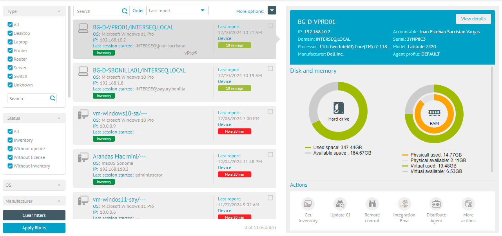Toggle the Inventory status checkbox

(x=10, y=140)
